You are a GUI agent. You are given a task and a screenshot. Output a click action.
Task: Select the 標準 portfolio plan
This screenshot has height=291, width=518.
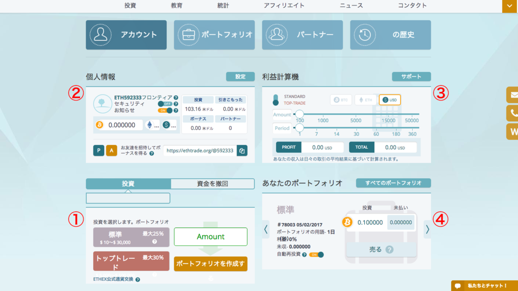pyautogui.click(x=131, y=237)
